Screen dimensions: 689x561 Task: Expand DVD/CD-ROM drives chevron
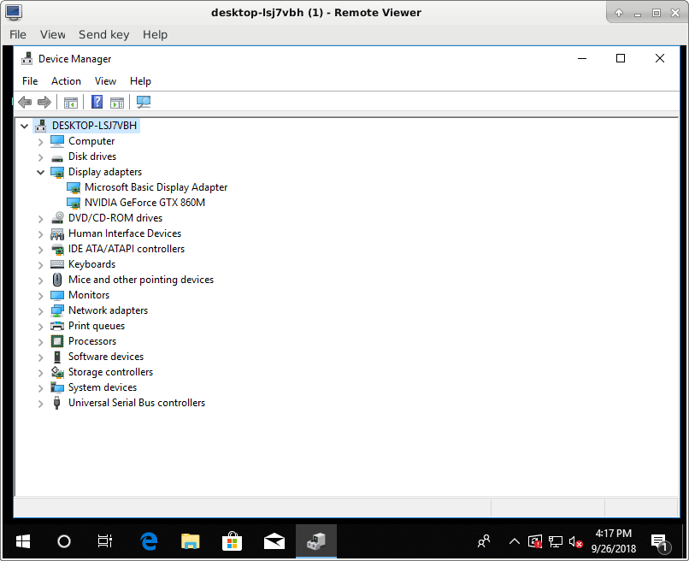click(40, 219)
